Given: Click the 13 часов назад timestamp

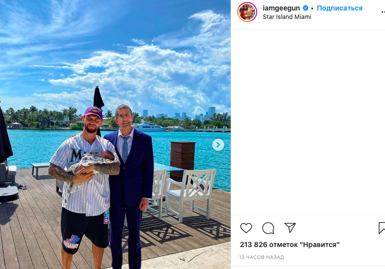Looking at the screenshot, I should (262, 257).
